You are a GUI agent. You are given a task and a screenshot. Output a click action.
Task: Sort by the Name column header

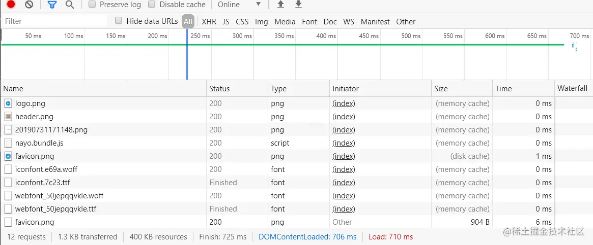104,89
